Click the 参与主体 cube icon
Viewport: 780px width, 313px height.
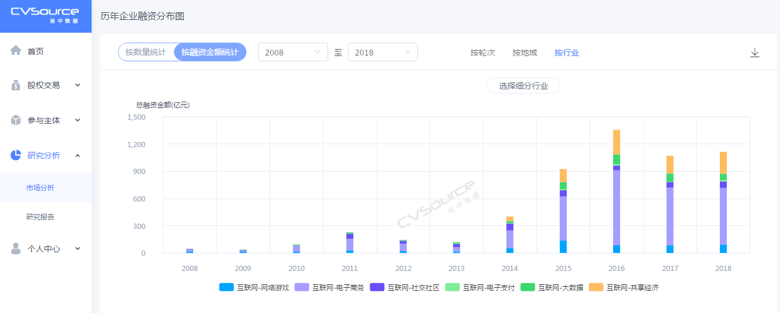point(16,120)
